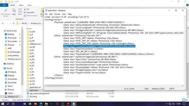Open Lightroom Classic from taskbar
This screenshot has height=106, width=189.
tap(52, 104)
